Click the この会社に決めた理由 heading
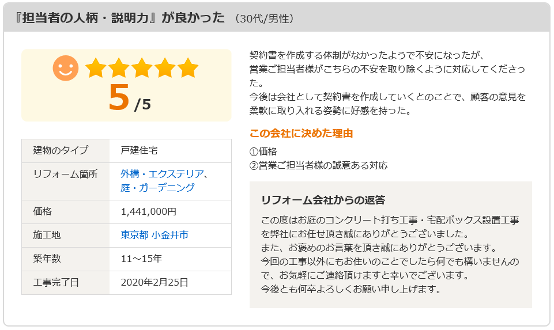 pyautogui.click(x=301, y=134)
